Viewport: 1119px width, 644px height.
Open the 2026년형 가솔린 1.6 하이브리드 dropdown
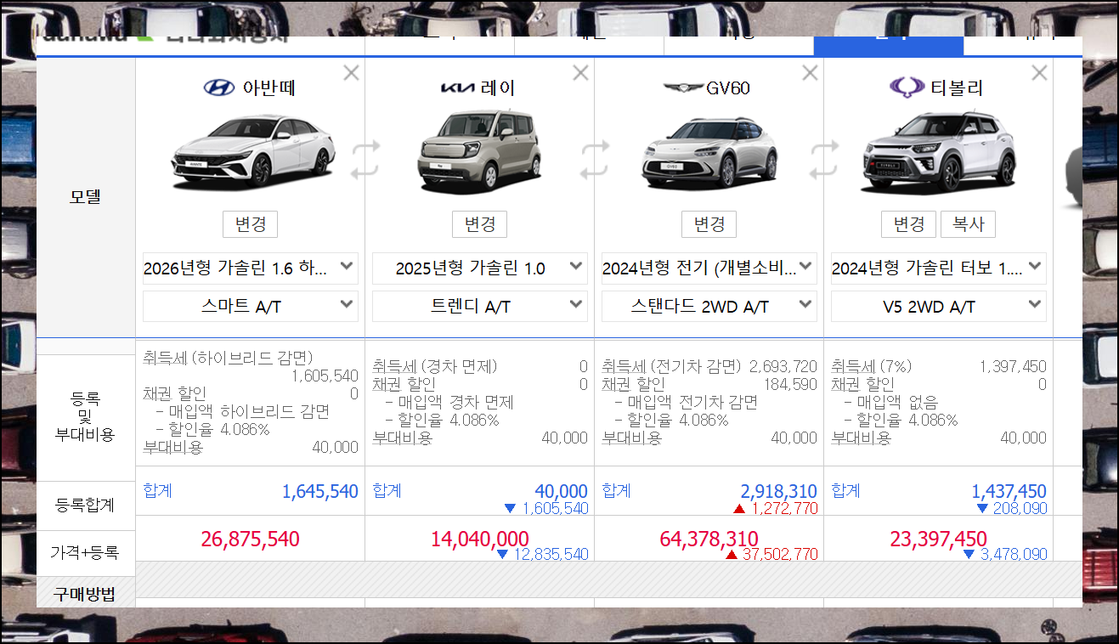pos(251,268)
